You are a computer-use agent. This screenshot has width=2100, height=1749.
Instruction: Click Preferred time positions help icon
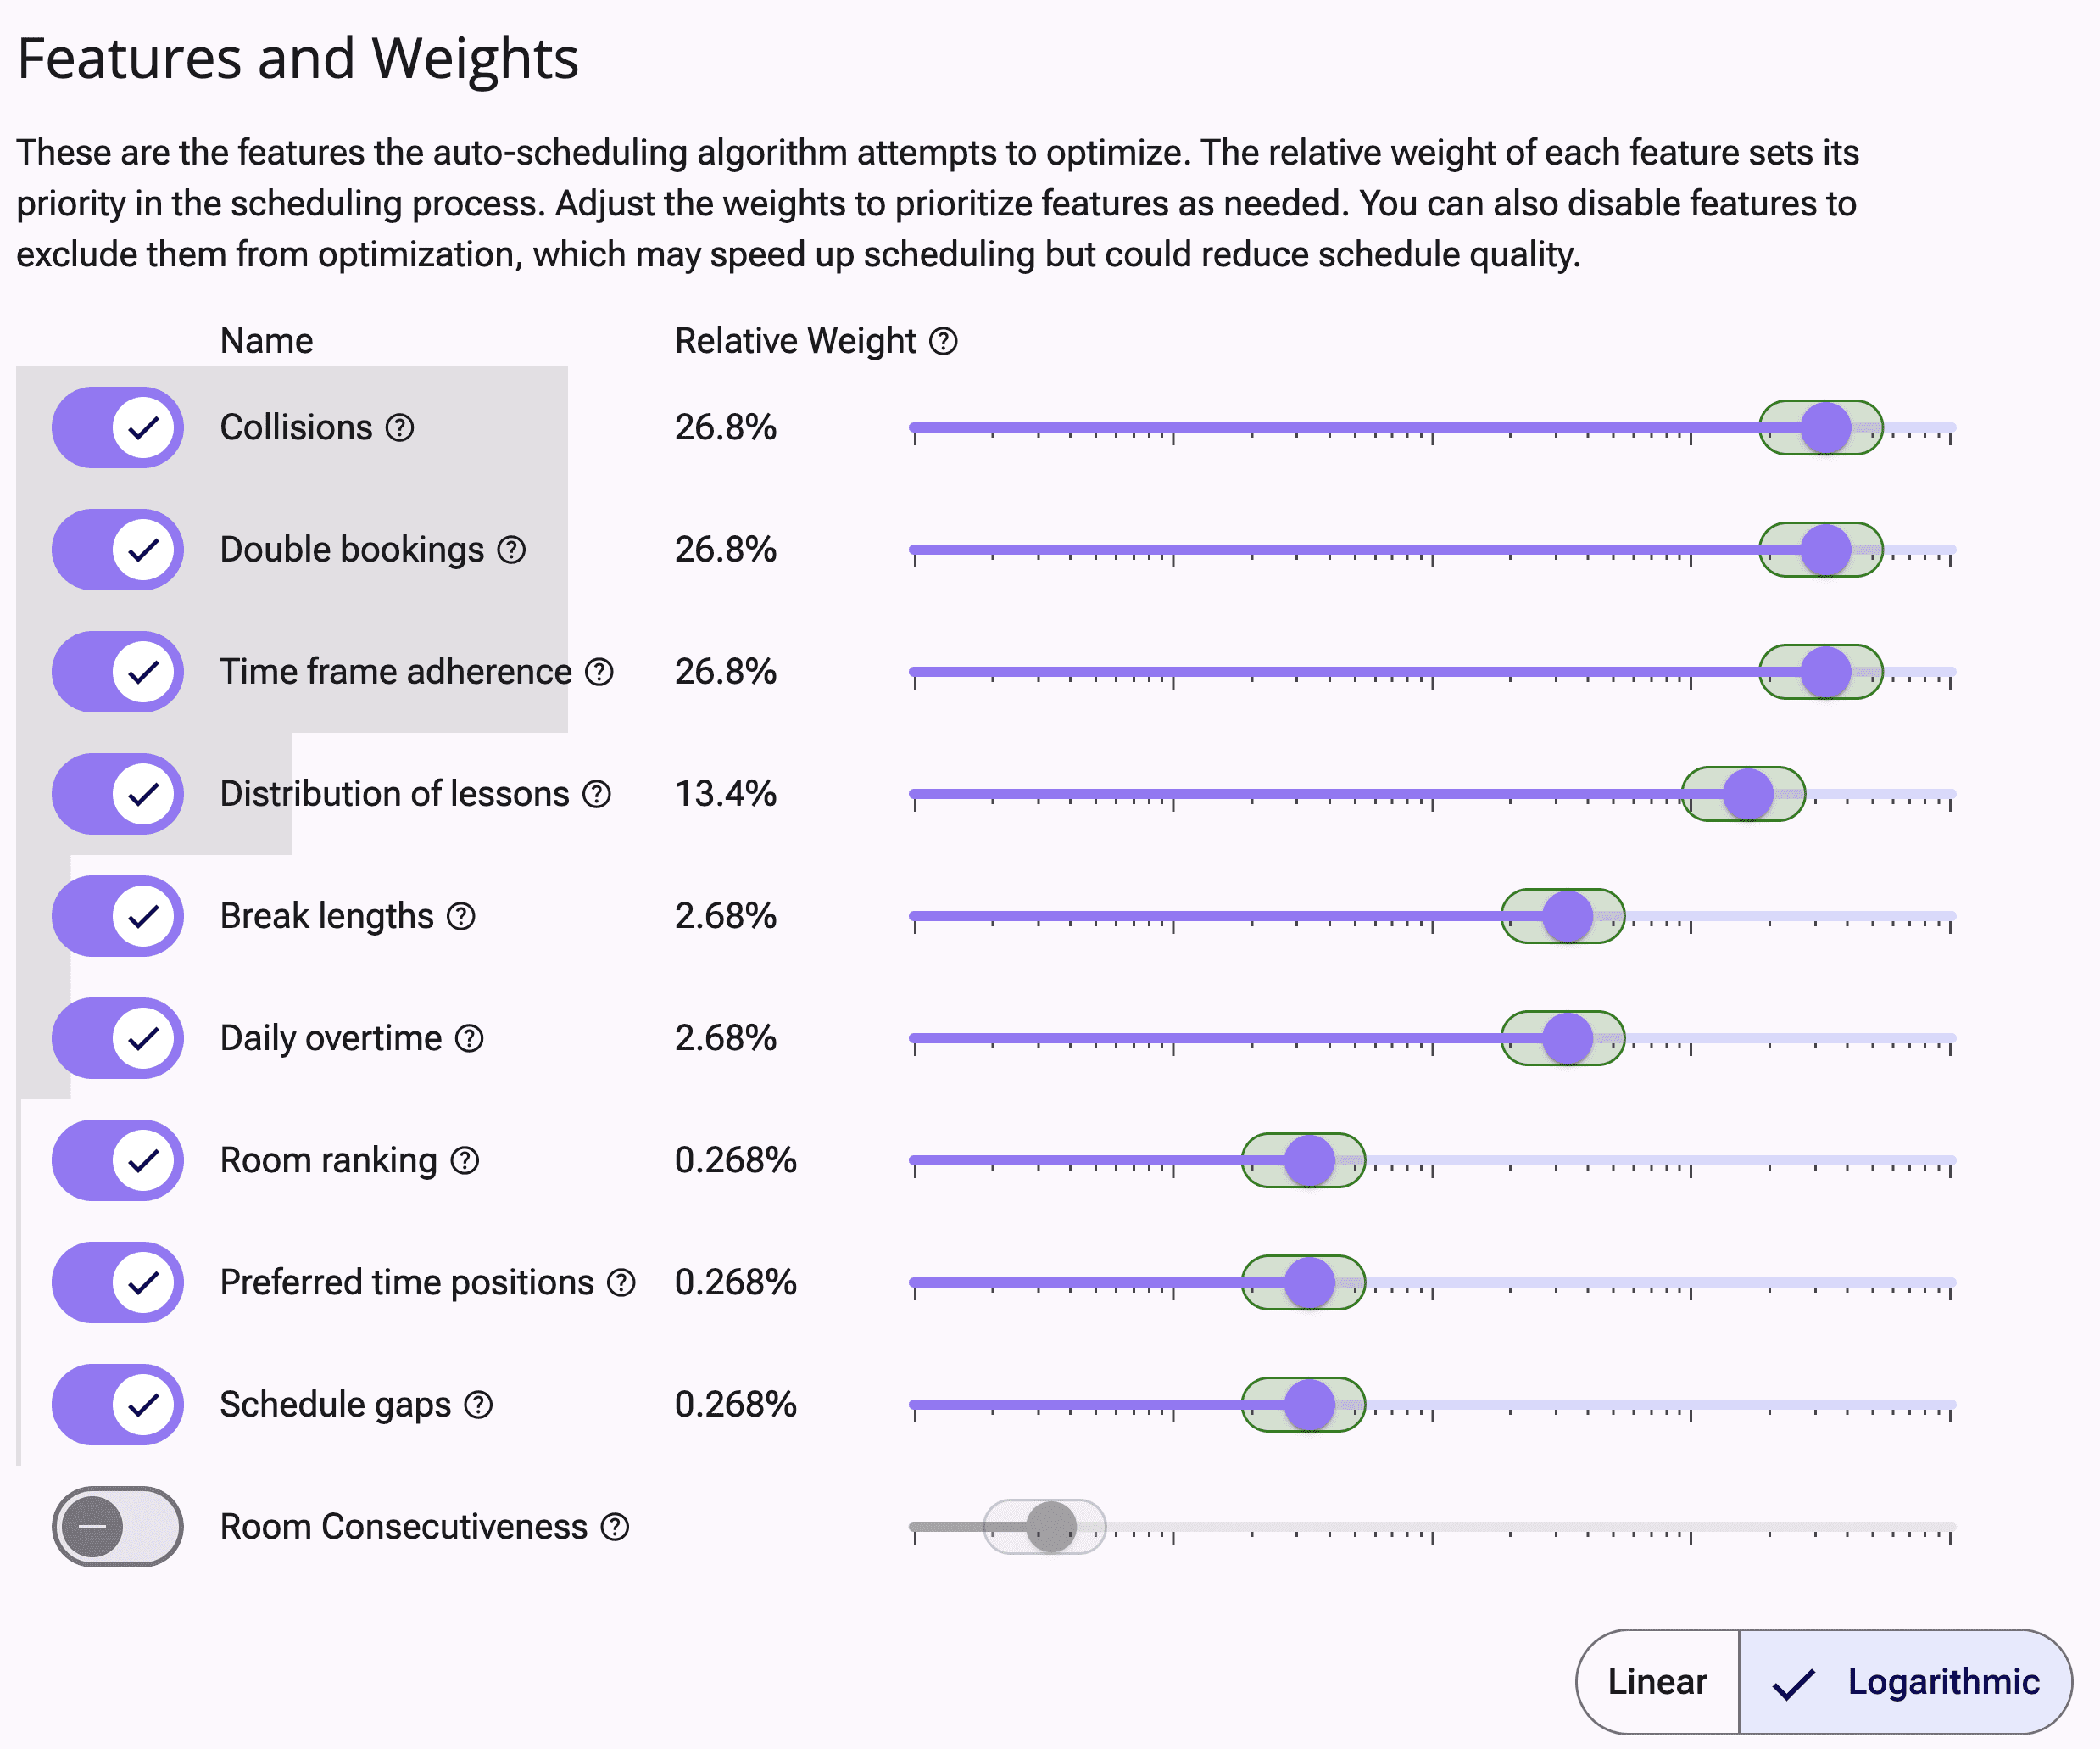622,1282
